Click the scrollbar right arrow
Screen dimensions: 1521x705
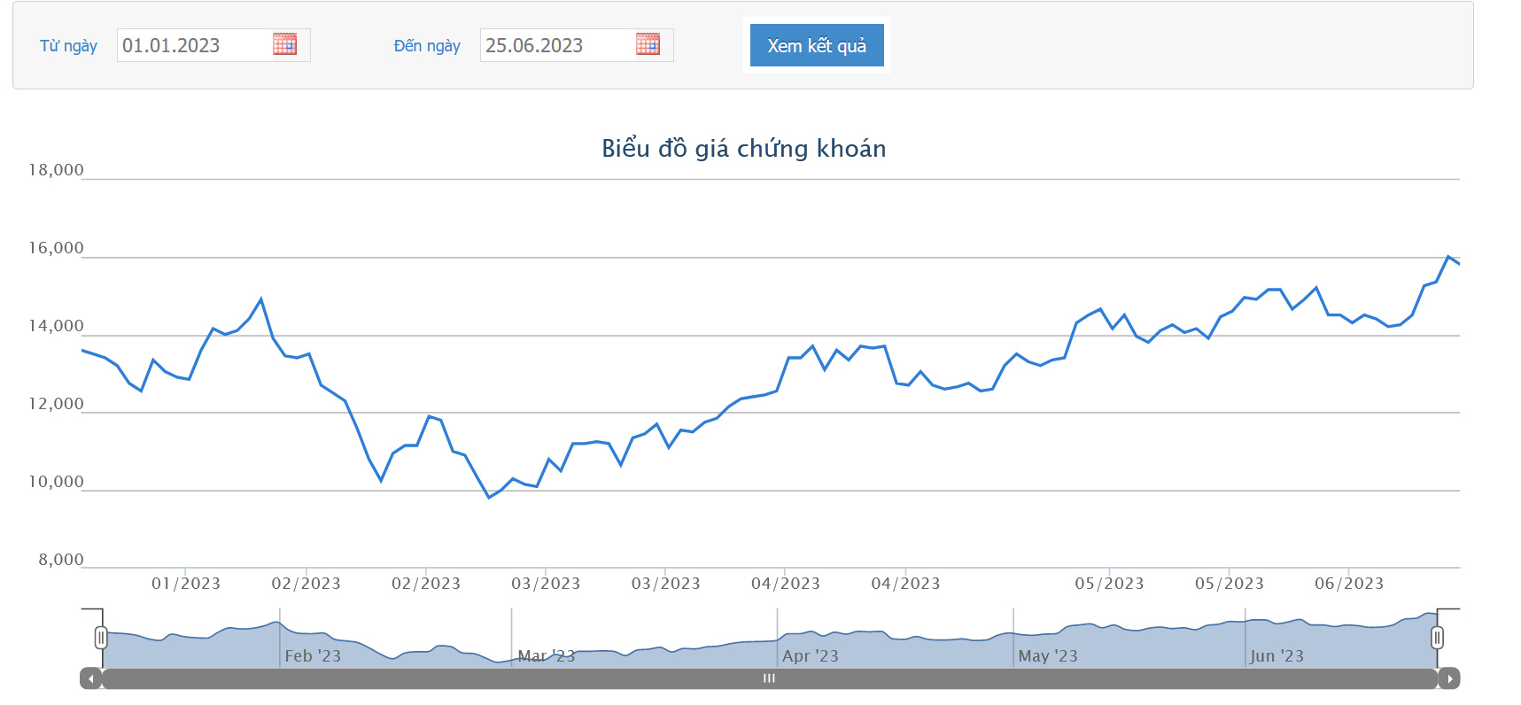[x=1449, y=678]
